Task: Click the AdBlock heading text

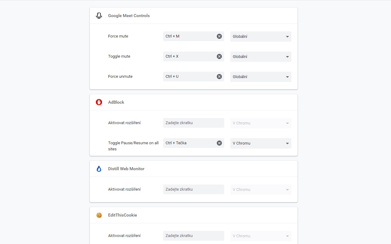Action: coord(116,102)
